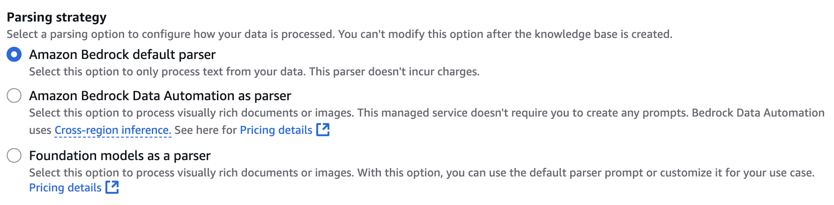Click 'Bedrock Data Automation uses' text before link
Image resolution: width=834 pixels, height=205 pixels.
758,113
